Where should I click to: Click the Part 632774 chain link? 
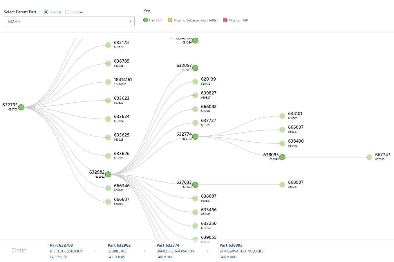(x=168, y=245)
